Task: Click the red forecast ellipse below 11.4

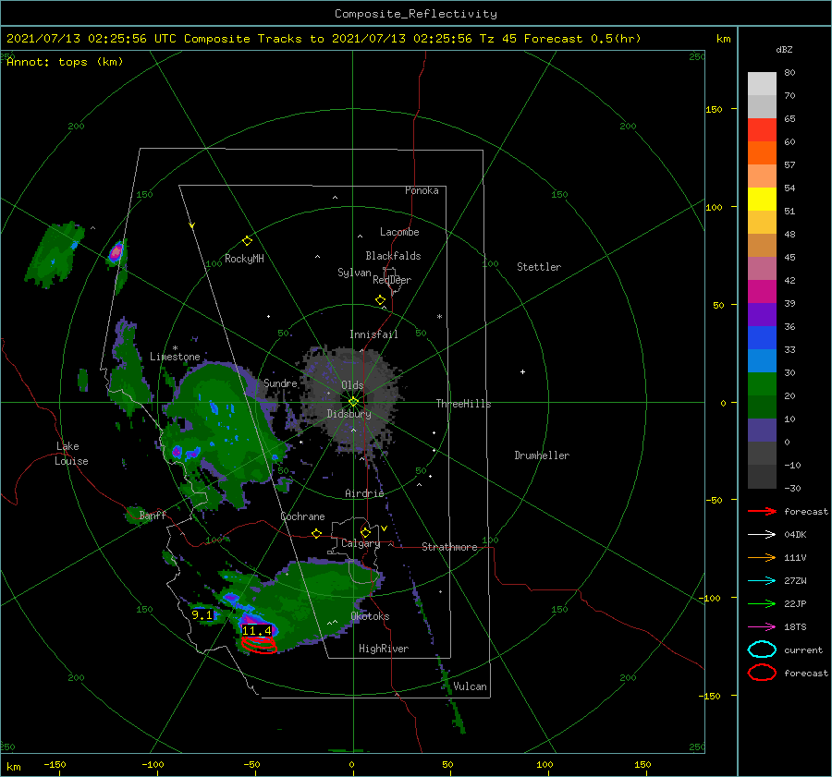Action: tap(259, 645)
